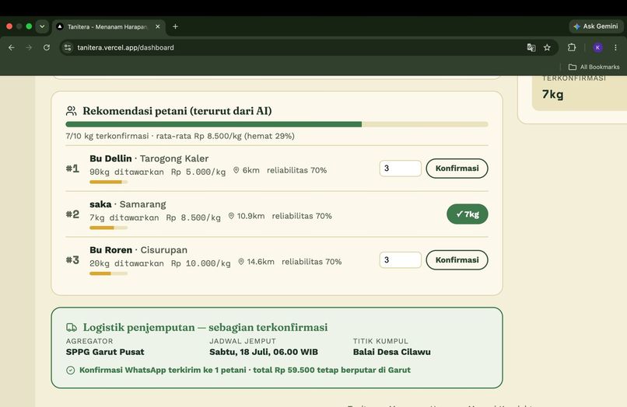Click the location pin next to 10.9km
The image size is (627, 407).
click(231, 216)
